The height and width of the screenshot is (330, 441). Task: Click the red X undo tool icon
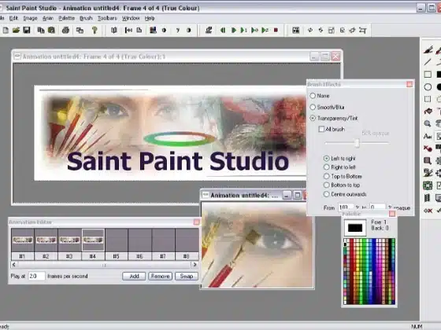[x=428, y=211]
